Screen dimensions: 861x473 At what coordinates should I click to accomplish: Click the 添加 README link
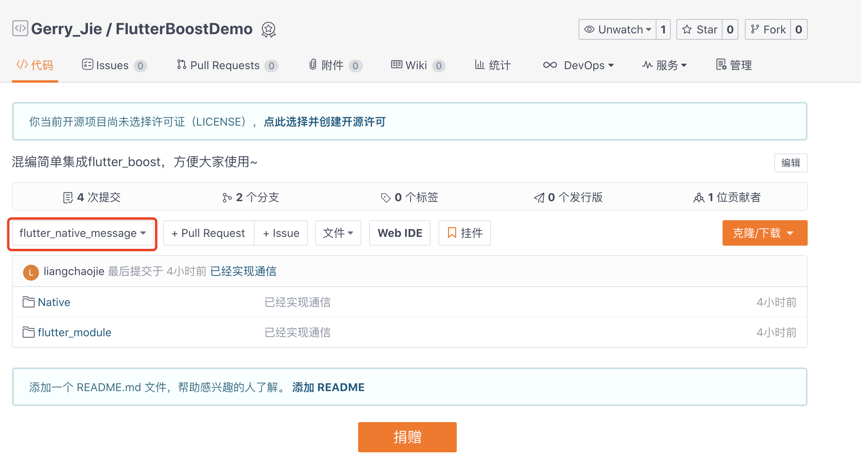[328, 387]
